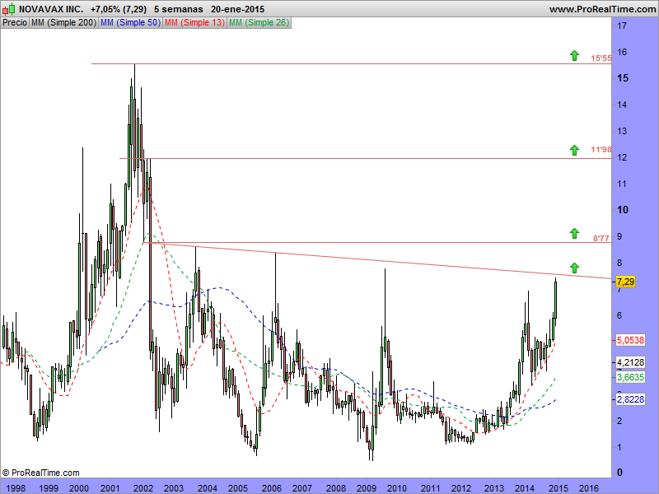Select the MM (Simple 50) legend tab
This screenshot has width=659, height=494.
[130, 23]
